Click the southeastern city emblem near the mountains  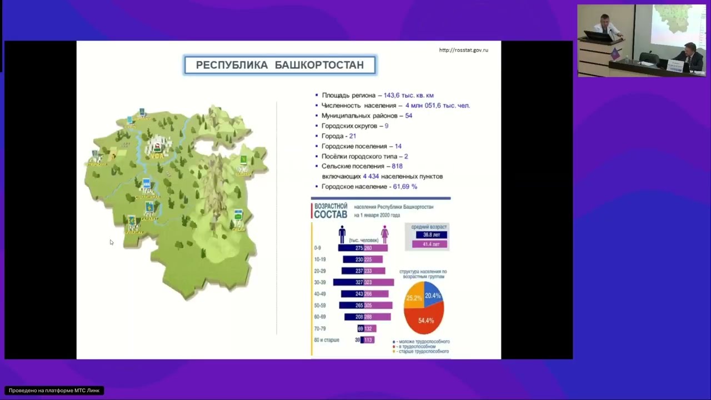click(238, 215)
